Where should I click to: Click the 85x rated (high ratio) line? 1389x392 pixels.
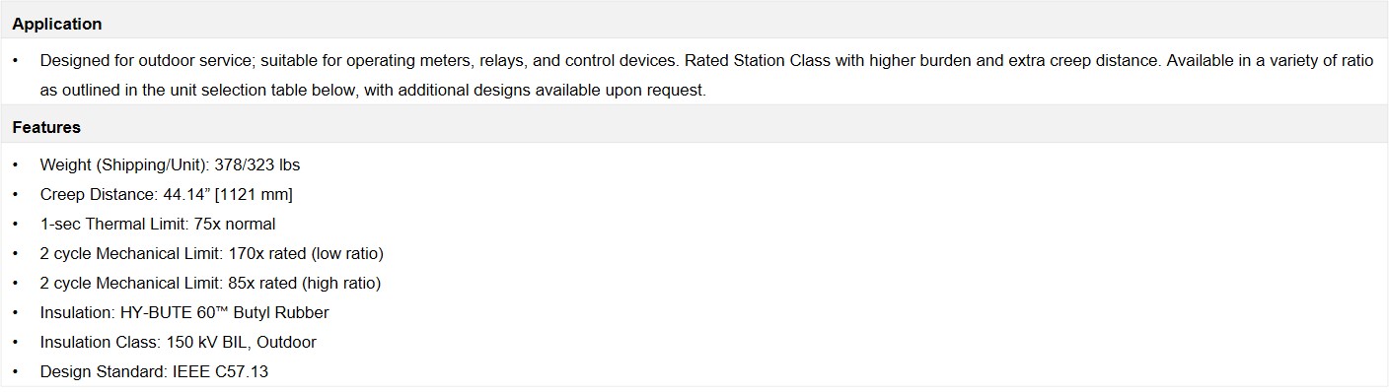point(210,283)
